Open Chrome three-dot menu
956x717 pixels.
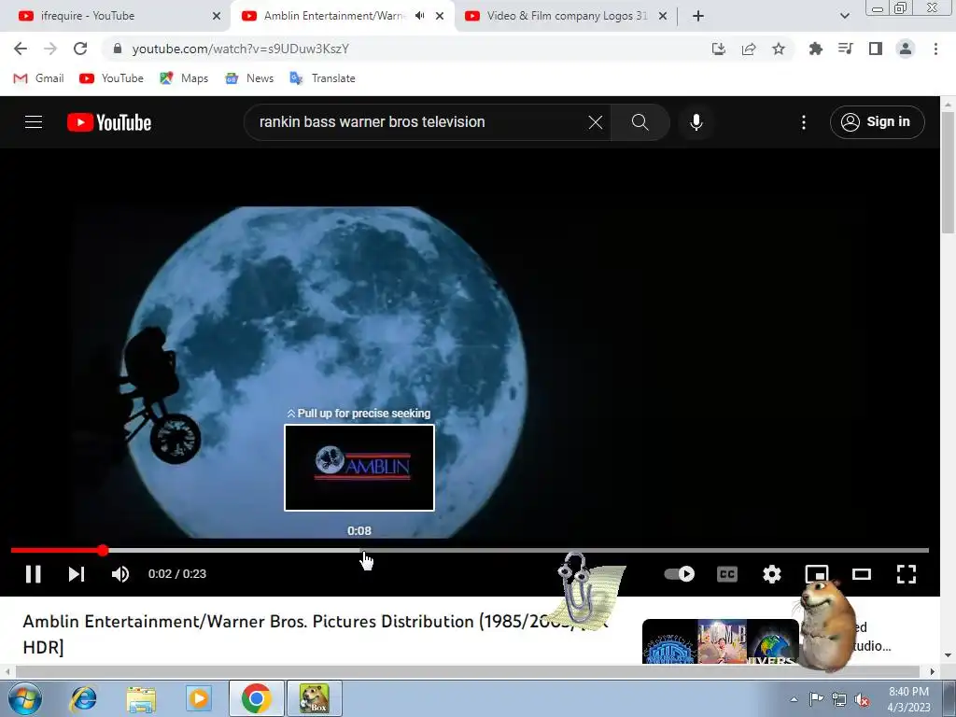[x=935, y=49]
